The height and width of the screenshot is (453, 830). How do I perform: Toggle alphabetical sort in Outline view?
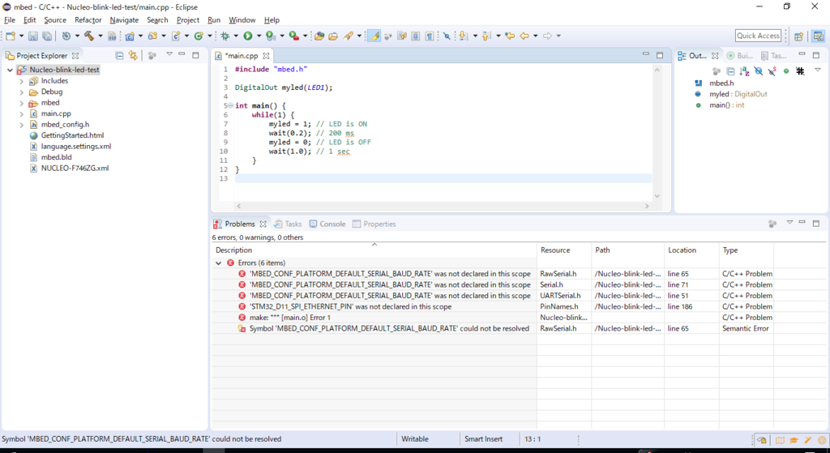coord(744,71)
